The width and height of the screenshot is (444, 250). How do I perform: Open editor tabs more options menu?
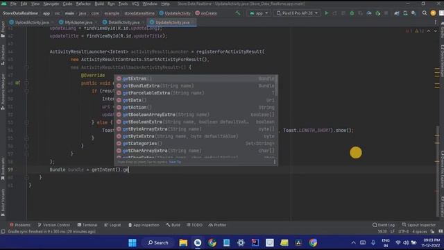point(436,22)
